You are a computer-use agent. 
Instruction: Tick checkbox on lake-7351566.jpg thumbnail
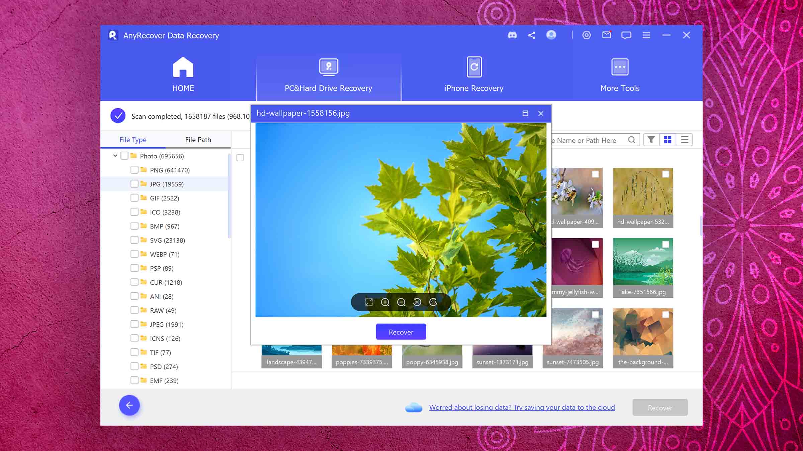coord(665,245)
